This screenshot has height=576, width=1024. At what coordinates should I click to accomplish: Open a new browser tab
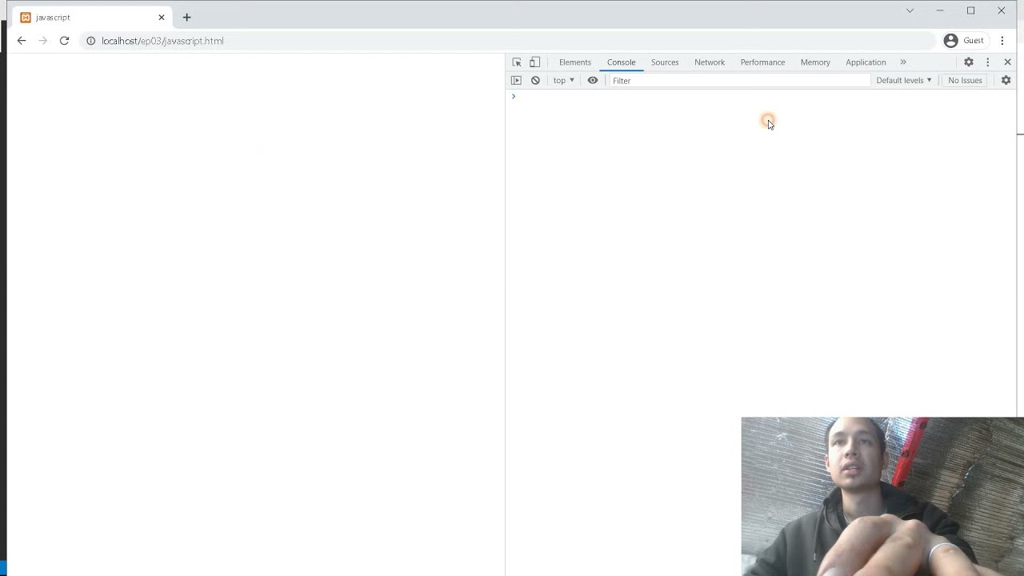point(186,18)
